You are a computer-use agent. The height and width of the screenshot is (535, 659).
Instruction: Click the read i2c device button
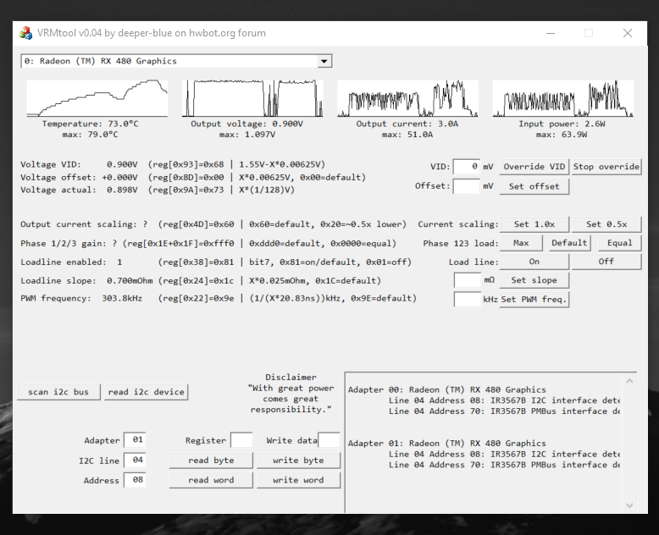coord(146,392)
